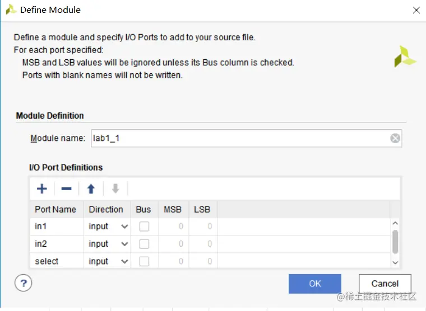Enable Bus checkbox for in1 port
The width and height of the screenshot is (426, 311).
tap(144, 227)
